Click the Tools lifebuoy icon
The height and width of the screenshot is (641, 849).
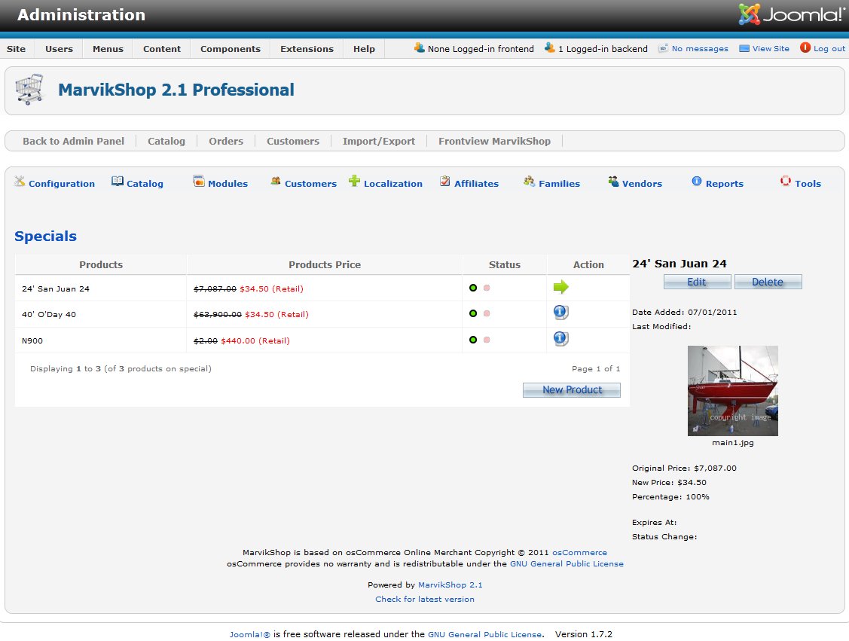(x=786, y=182)
